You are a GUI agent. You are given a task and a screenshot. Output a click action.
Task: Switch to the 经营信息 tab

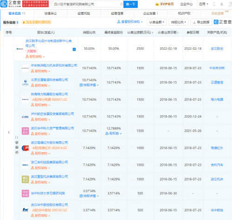click(x=117, y=13)
